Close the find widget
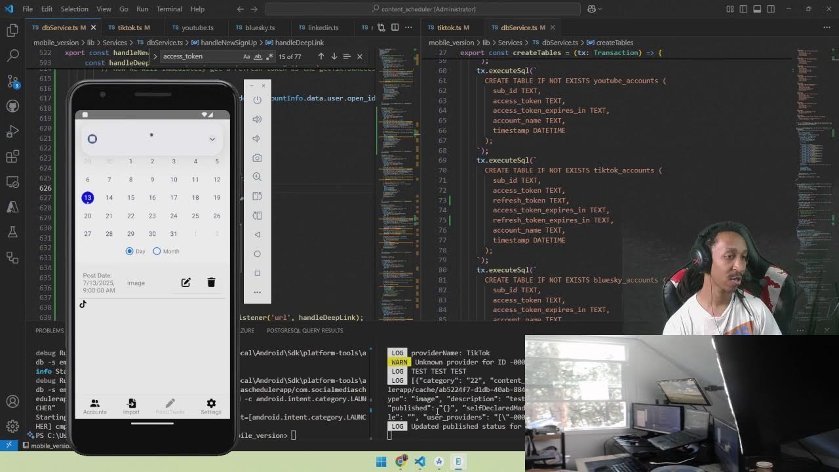Viewport: 839px width, 472px height. point(359,56)
